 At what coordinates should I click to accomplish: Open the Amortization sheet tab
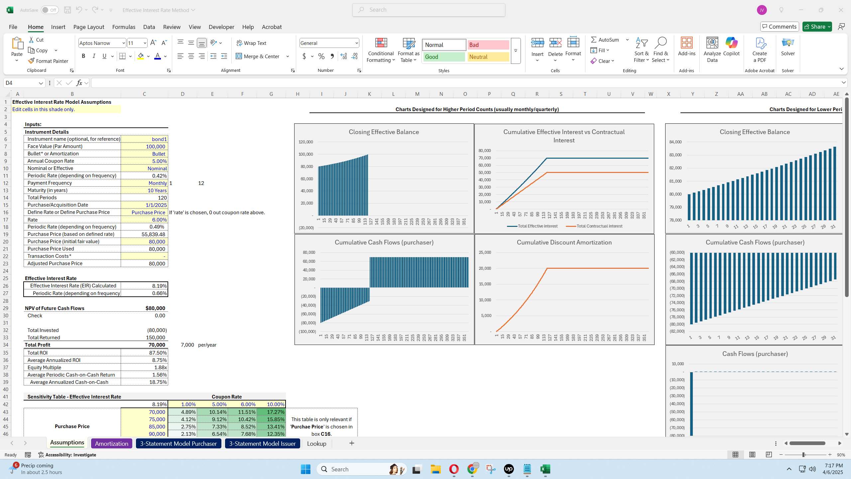[111, 443]
